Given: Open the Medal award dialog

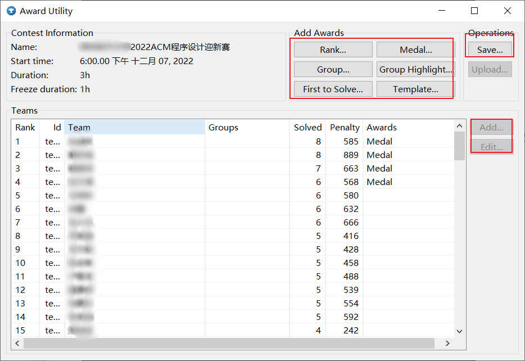Looking at the screenshot, I should (414, 49).
